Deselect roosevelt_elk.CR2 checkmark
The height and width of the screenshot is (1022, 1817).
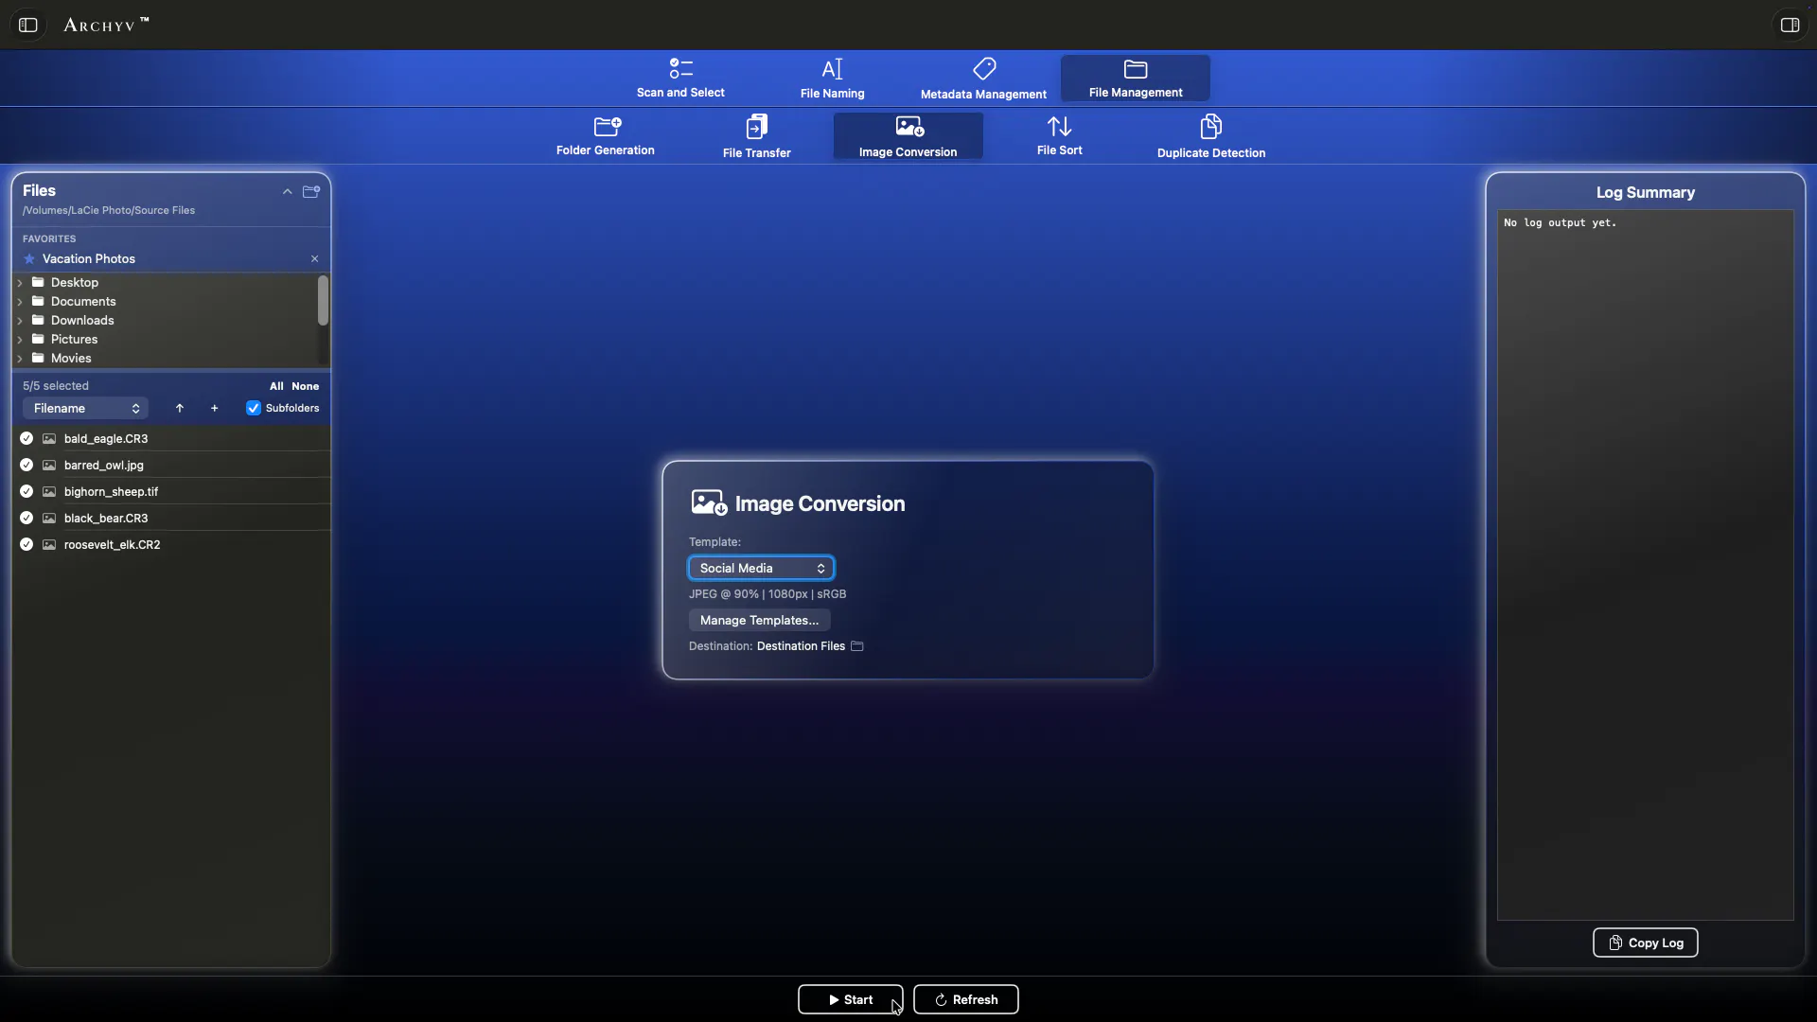tap(26, 545)
